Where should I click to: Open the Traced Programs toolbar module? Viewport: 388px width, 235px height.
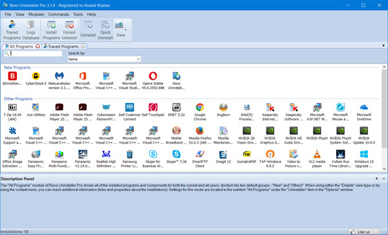[x=12, y=30]
